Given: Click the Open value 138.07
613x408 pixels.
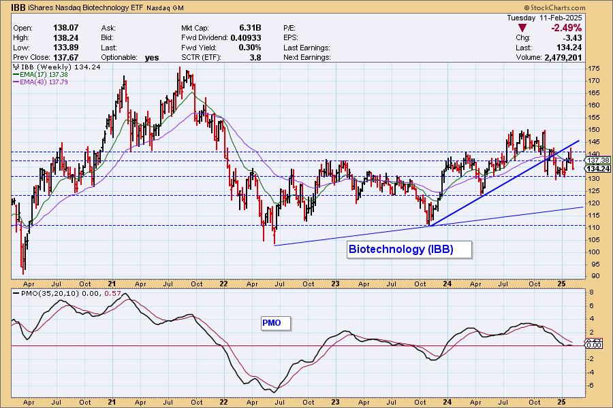Looking at the screenshot, I should tap(65, 28).
